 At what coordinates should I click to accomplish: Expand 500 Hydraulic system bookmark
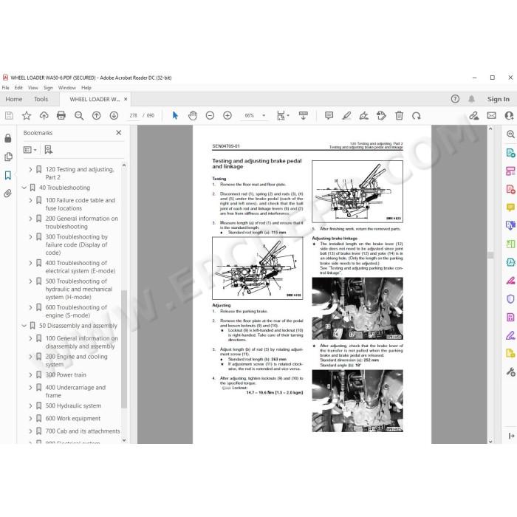(30, 406)
